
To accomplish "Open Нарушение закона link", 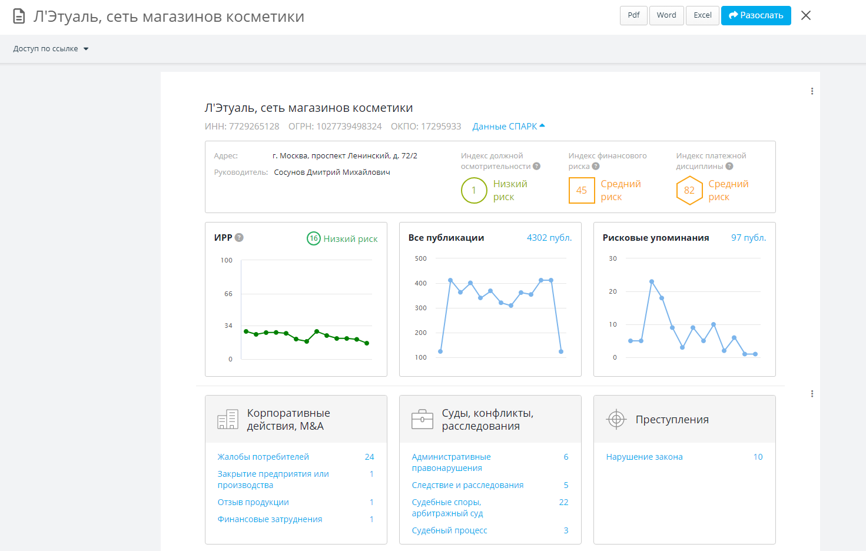I will [644, 457].
